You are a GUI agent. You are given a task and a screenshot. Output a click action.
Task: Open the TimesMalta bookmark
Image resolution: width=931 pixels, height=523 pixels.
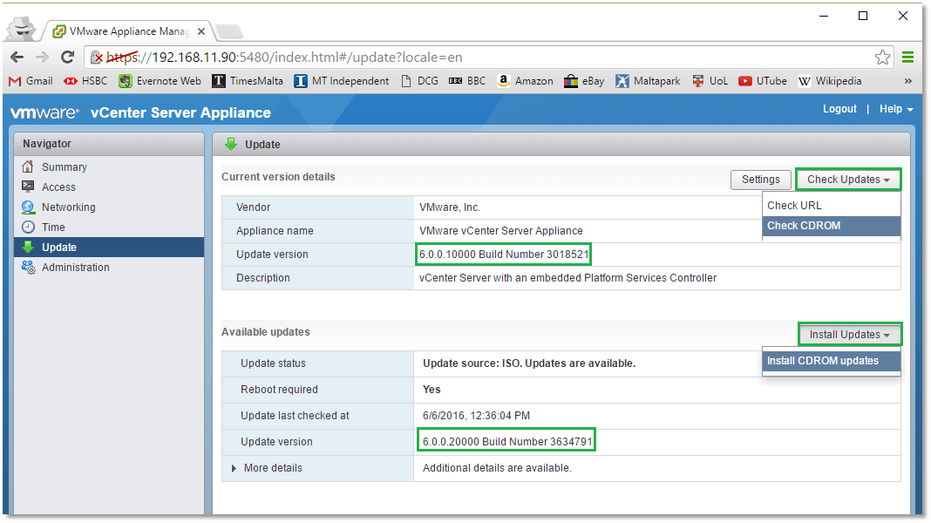tap(248, 81)
